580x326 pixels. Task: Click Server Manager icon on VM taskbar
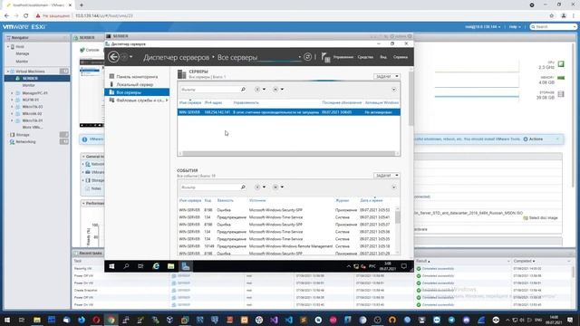point(186,266)
